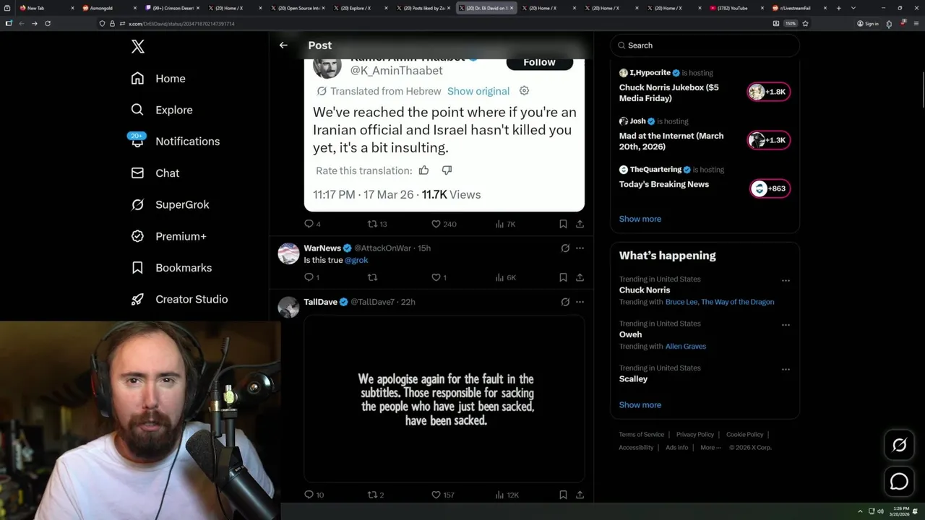The image size is (925, 520).
Task: Open TallDave profile name
Action: tap(320, 302)
